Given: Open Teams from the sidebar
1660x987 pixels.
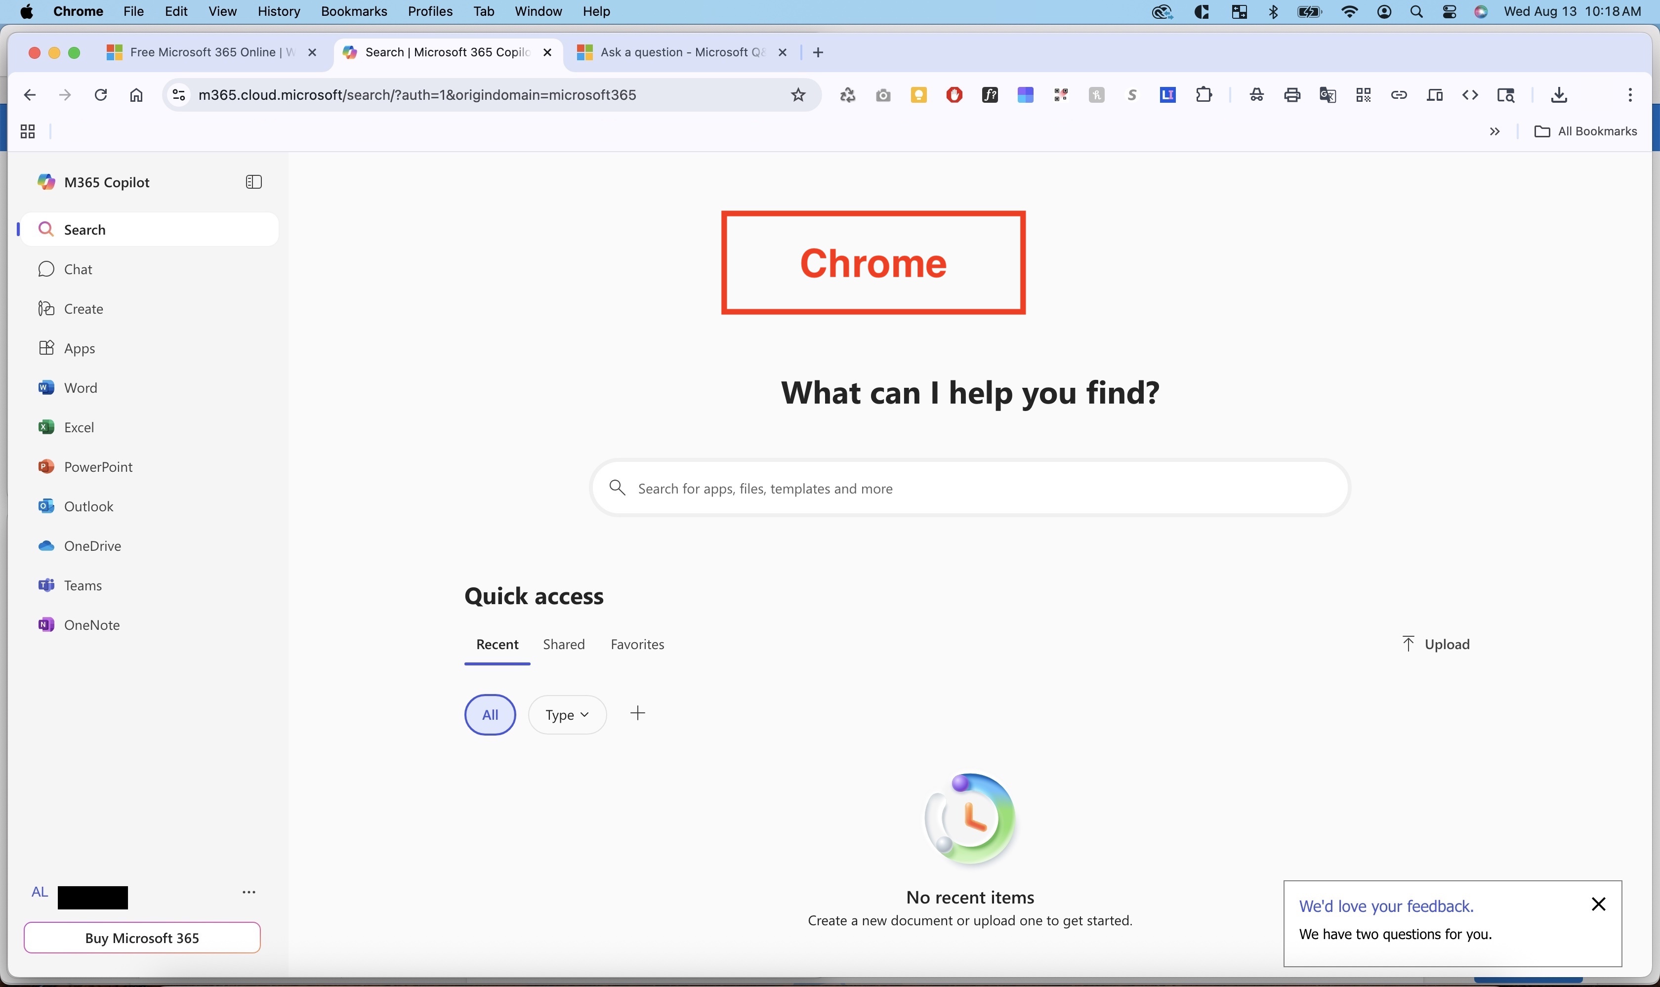Looking at the screenshot, I should click(84, 584).
